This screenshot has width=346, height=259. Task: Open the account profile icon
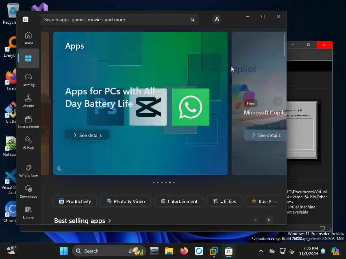tap(217, 19)
